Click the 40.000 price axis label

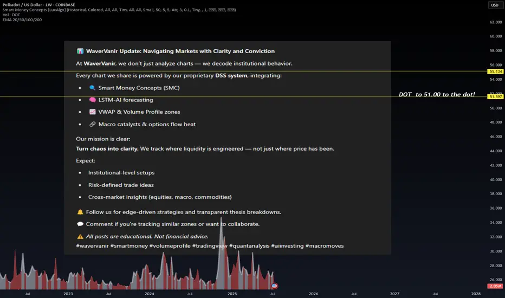(496, 180)
